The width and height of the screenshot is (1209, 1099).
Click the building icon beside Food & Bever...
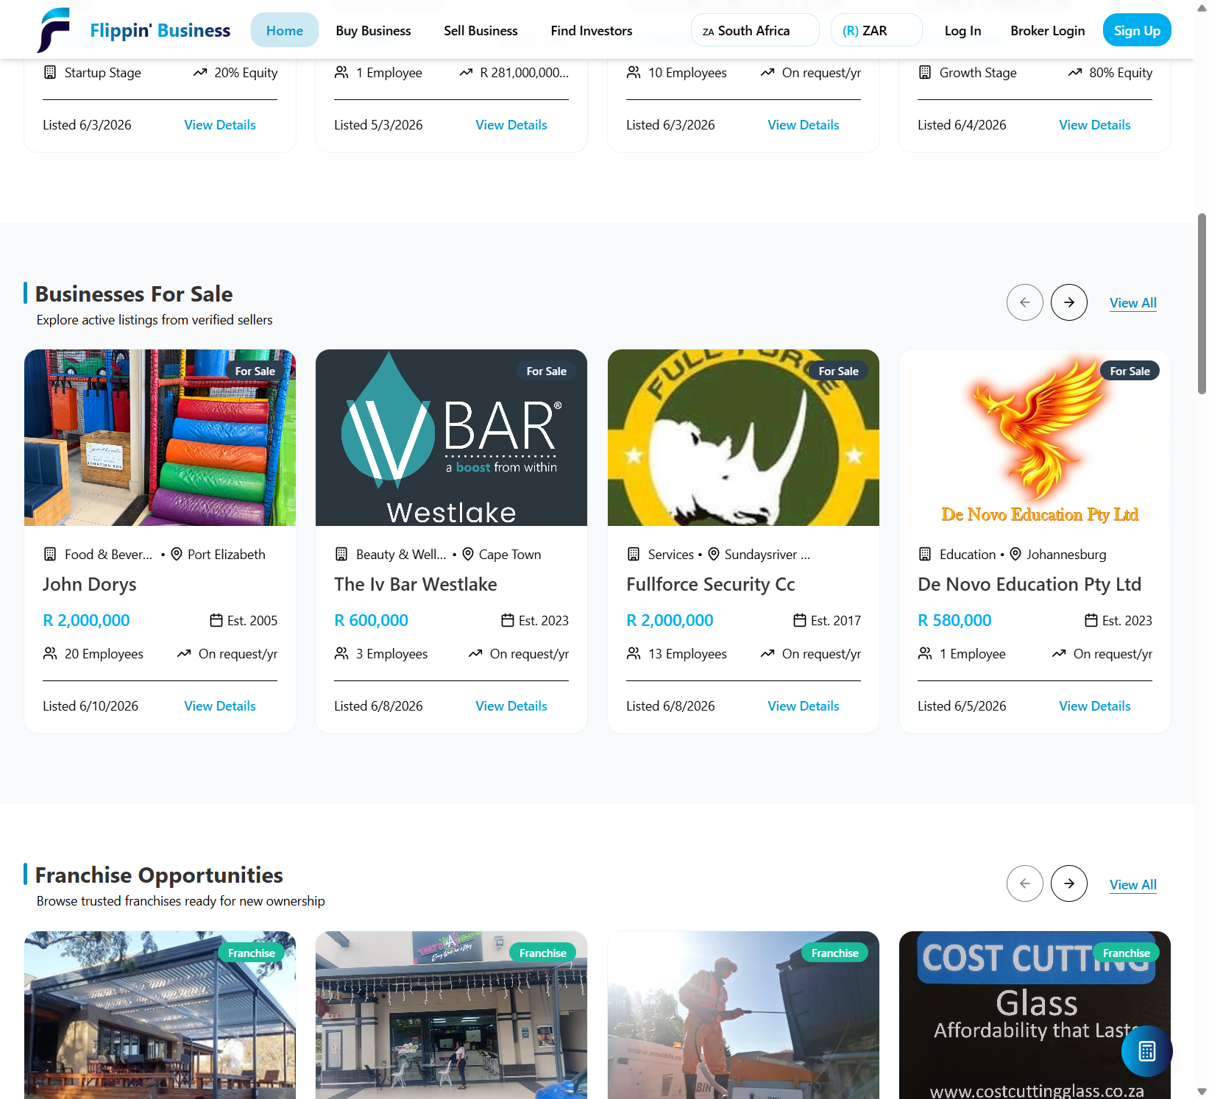50,554
